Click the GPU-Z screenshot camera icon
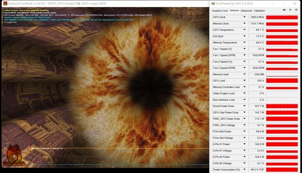The height and width of the screenshot is (173, 302). pos(284,10)
